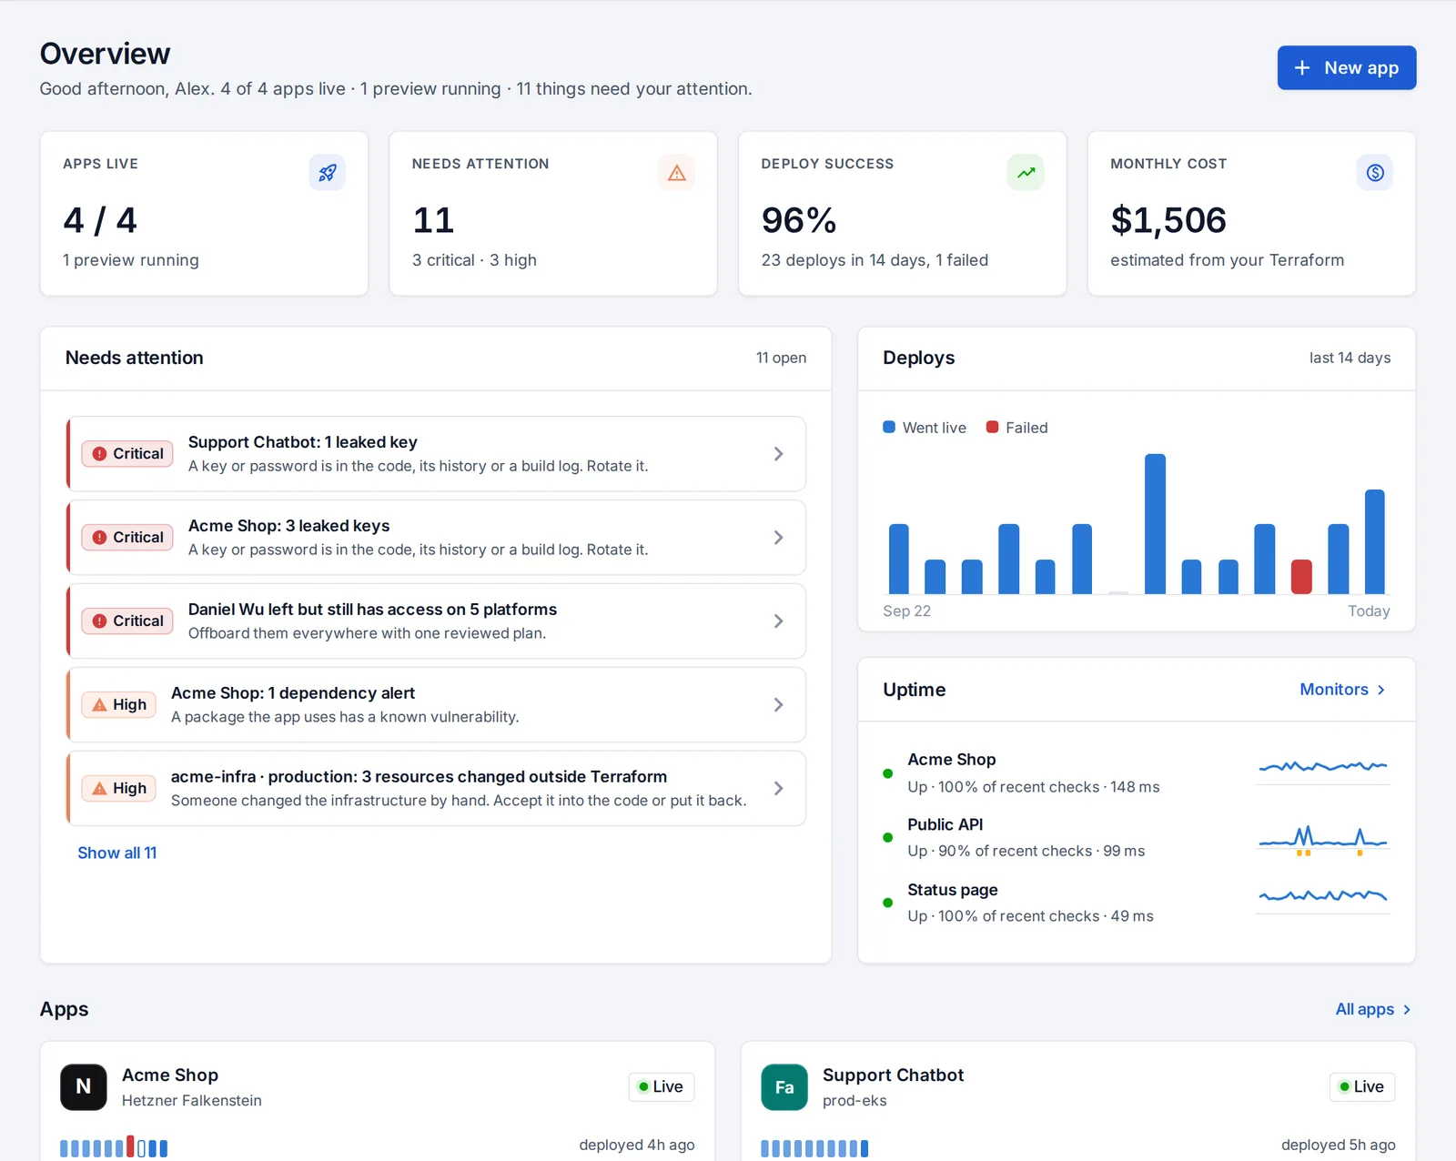Open the Daniel Wu access alert
1456x1161 pixels.
tap(436, 621)
